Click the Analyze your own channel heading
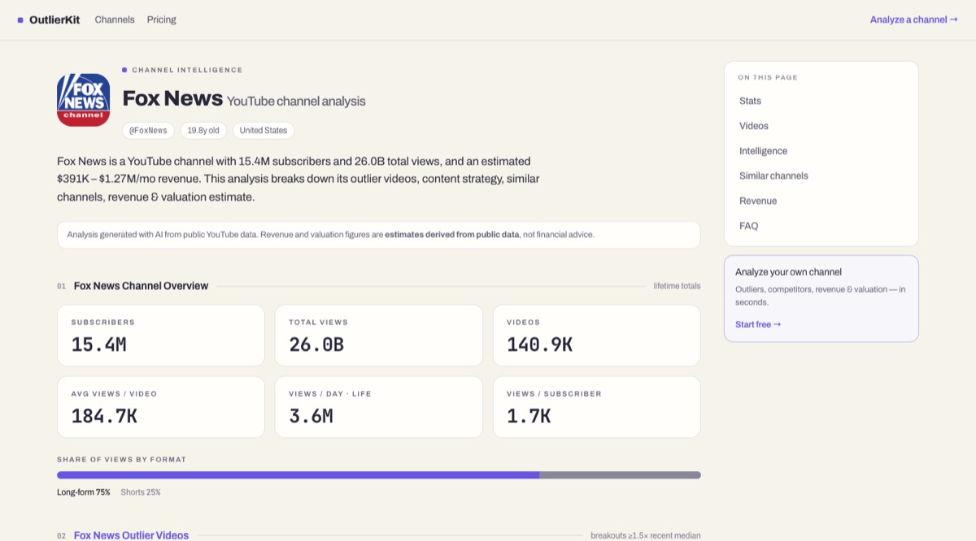This screenshot has height=541, width=976. pyautogui.click(x=788, y=272)
